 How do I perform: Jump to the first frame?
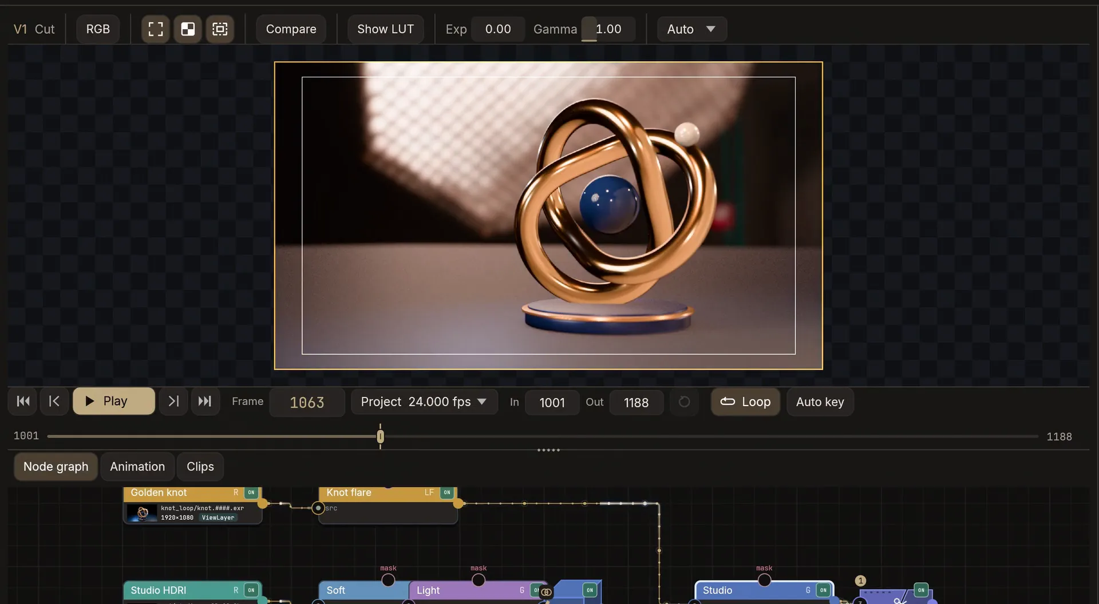coord(23,402)
